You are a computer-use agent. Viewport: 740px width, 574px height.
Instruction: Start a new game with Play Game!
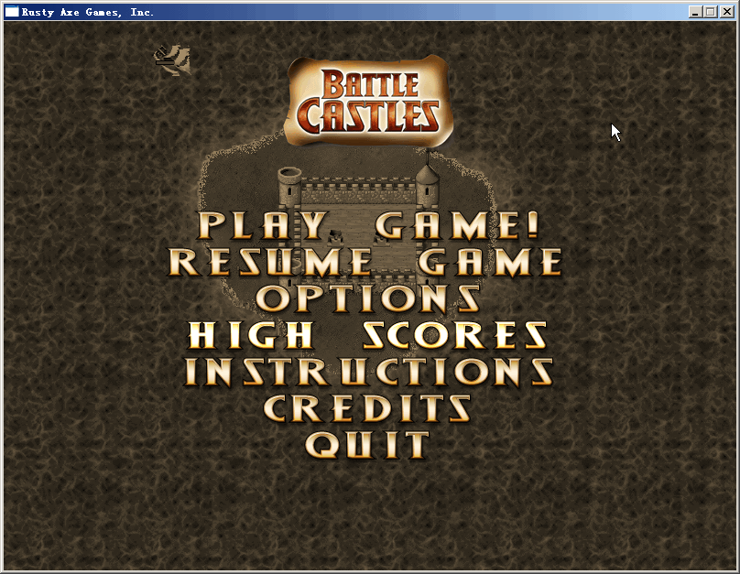(x=368, y=225)
